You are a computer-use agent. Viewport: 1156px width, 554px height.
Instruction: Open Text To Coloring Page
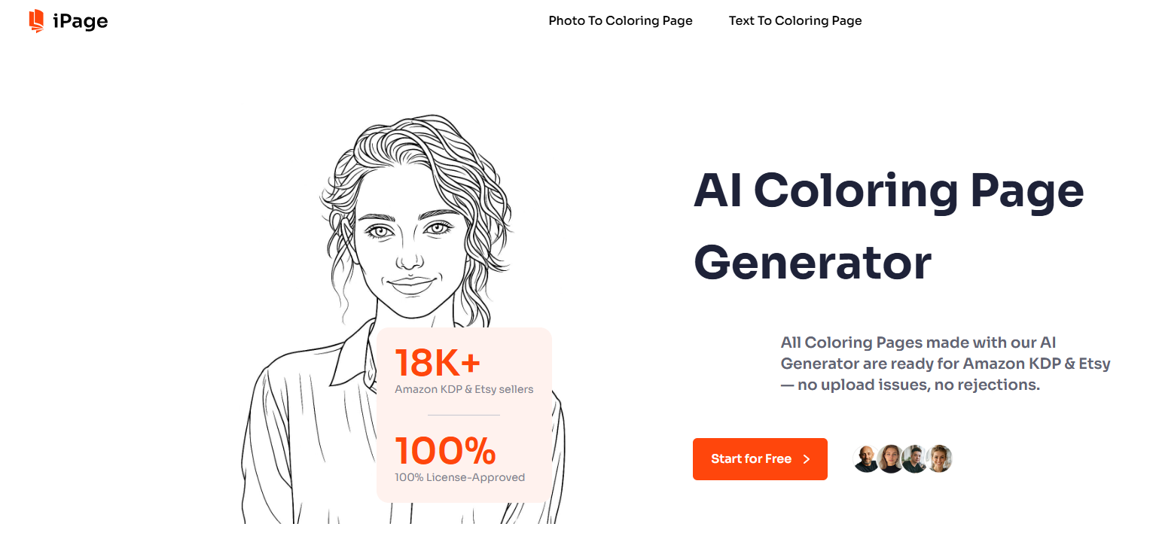795,20
